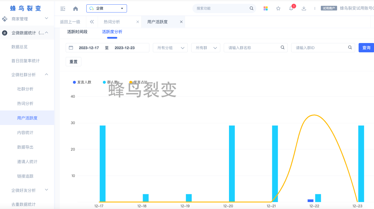Open notifications bell icon

point(291,8)
